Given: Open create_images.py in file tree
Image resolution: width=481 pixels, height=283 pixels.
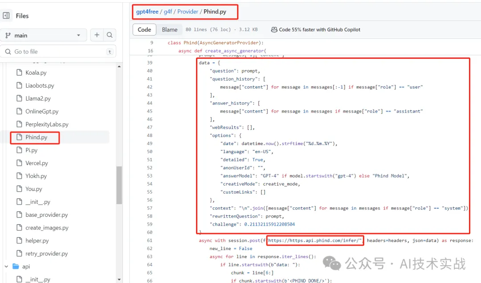Looking at the screenshot, I should [47, 228].
